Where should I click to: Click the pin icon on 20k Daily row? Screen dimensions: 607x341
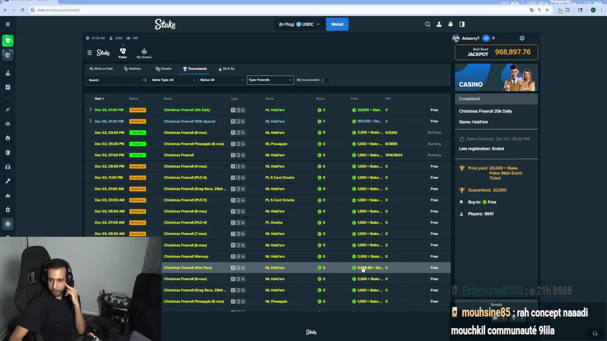(x=90, y=110)
